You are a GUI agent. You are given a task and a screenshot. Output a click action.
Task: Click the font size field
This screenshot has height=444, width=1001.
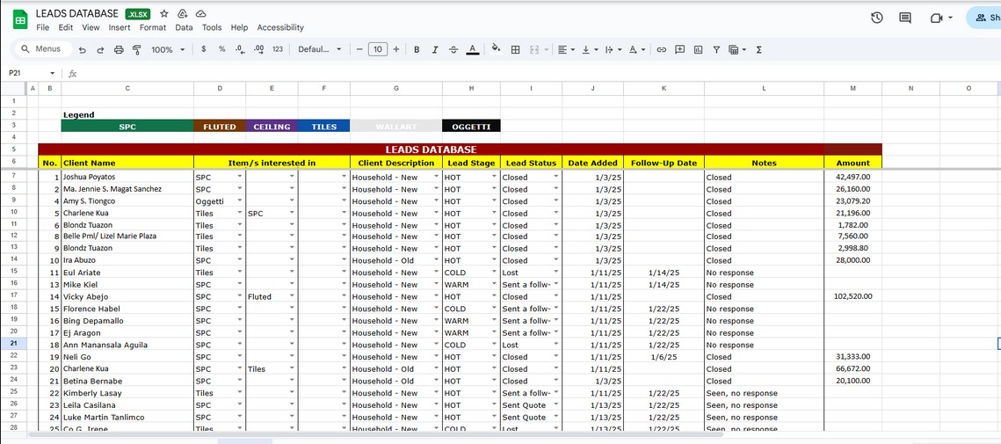pyautogui.click(x=378, y=49)
